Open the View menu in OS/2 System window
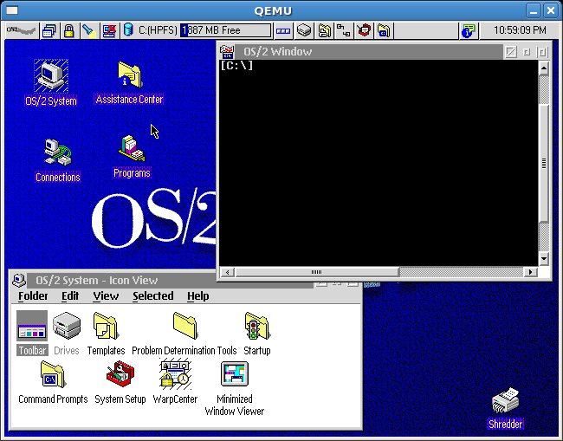 coord(106,296)
